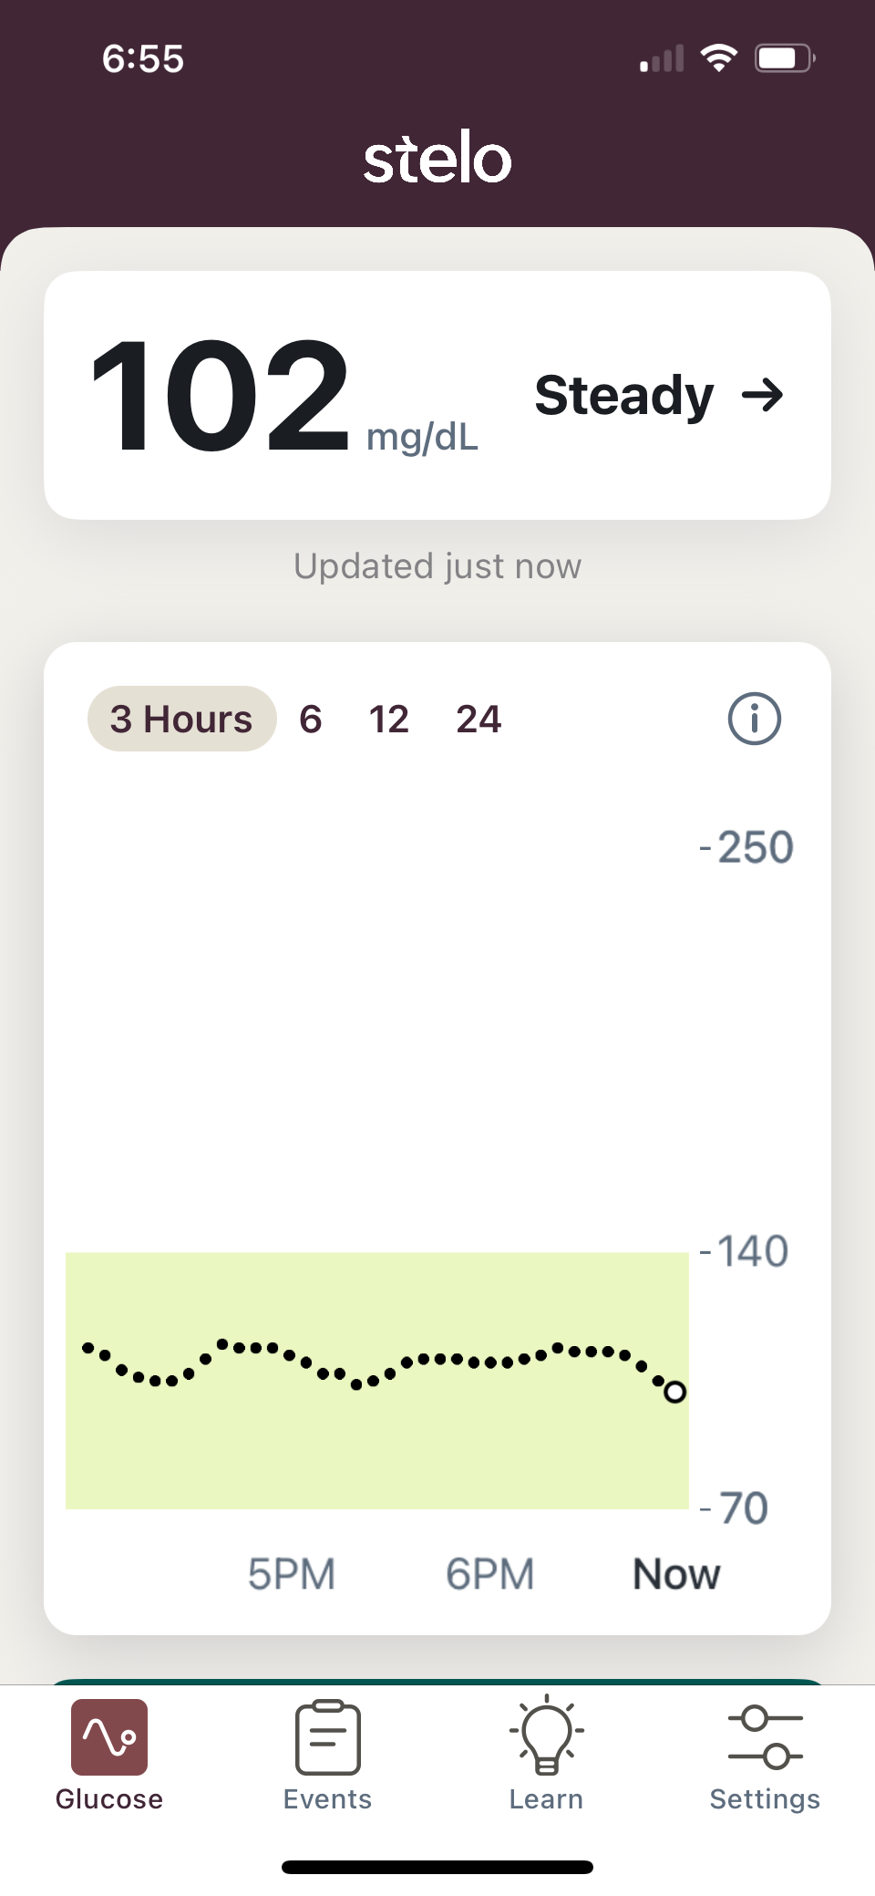Tap the battery status icon

[x=784, y=58]
